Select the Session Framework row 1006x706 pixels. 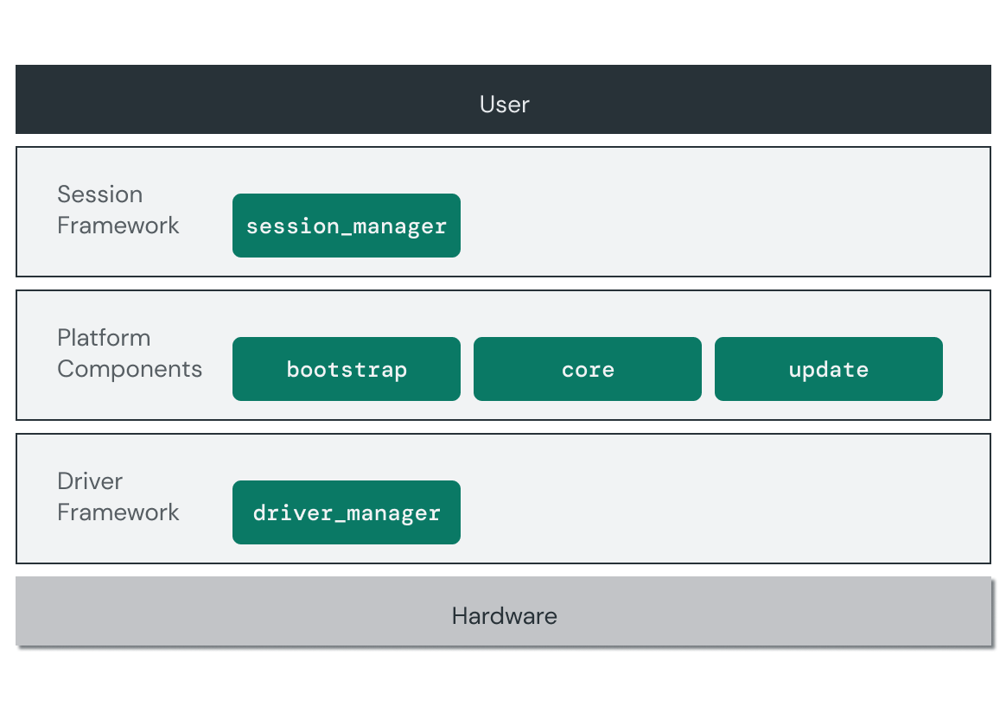(x=691, y=212)
